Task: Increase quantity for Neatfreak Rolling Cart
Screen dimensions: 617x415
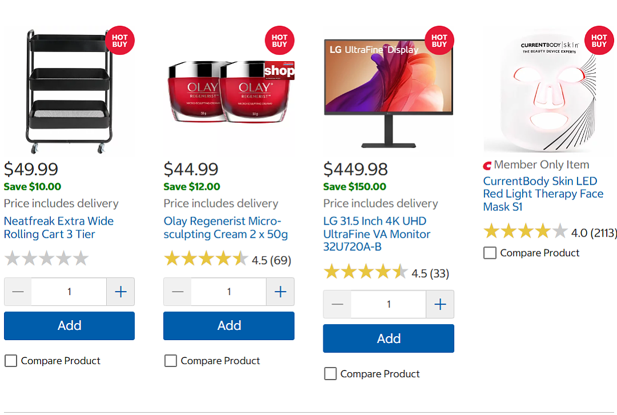Action: [121, 292]
